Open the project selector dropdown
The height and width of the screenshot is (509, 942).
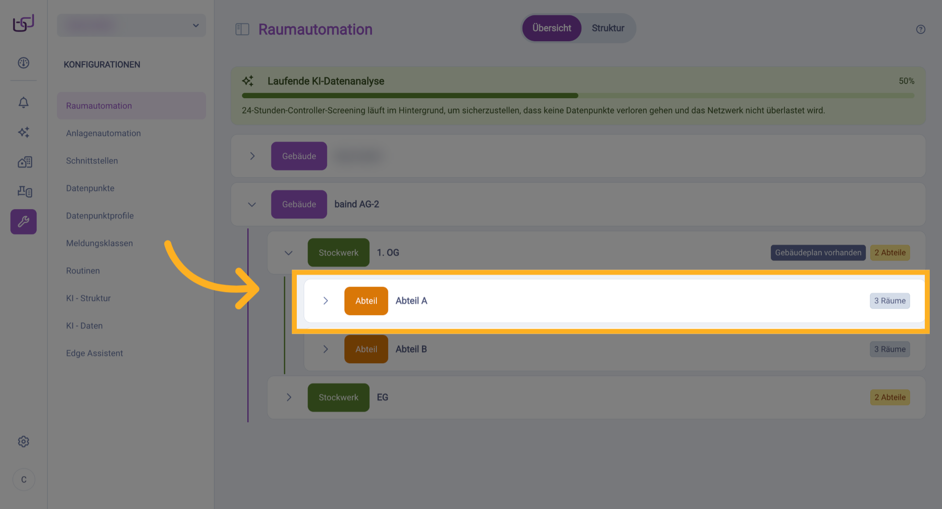[131, 26]
